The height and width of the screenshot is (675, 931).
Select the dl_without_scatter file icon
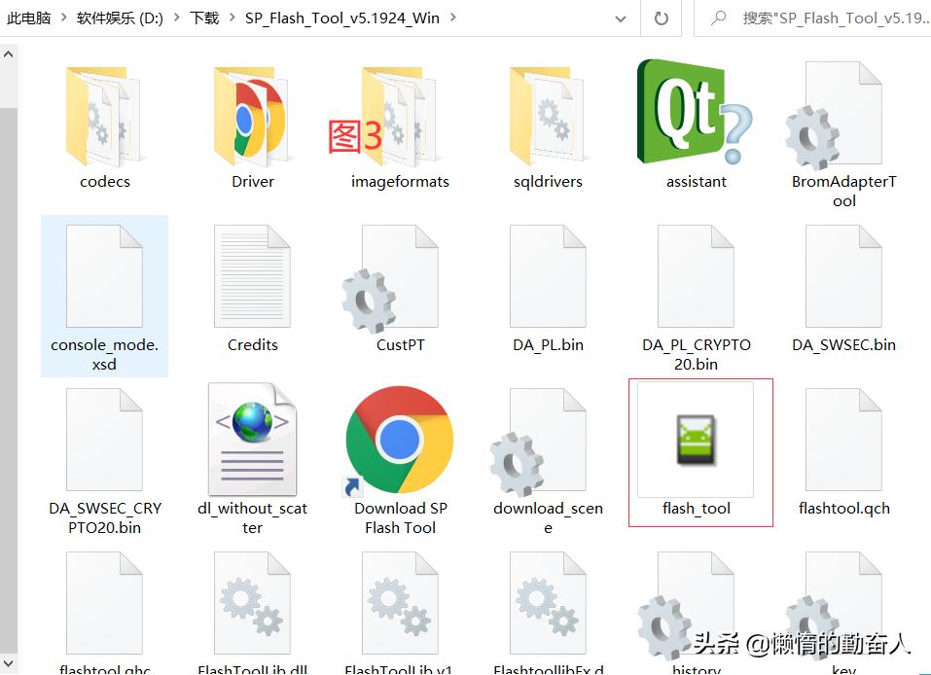pos(252,440)
